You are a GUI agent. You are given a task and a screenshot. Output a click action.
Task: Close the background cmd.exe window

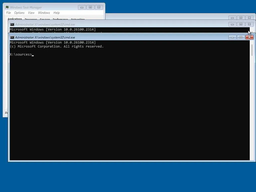(249, 24)
